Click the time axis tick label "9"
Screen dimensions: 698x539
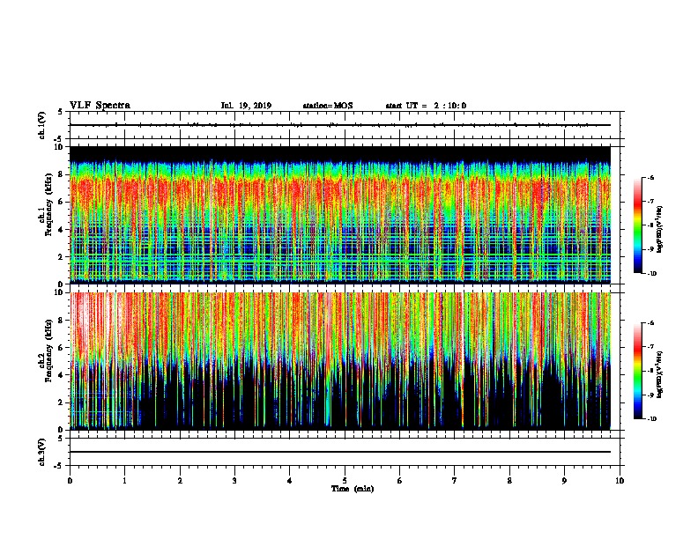tap(564, 481)
